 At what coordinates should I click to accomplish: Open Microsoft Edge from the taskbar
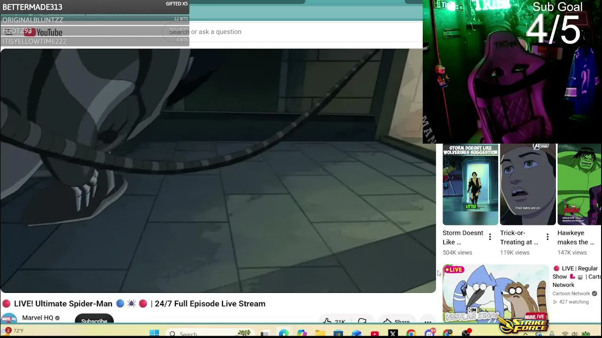click(x=284, y=333)
